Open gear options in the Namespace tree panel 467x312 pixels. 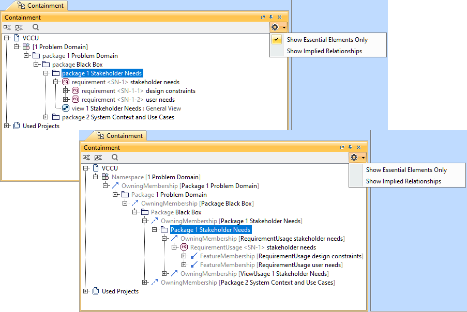click(x=357, y=158)
